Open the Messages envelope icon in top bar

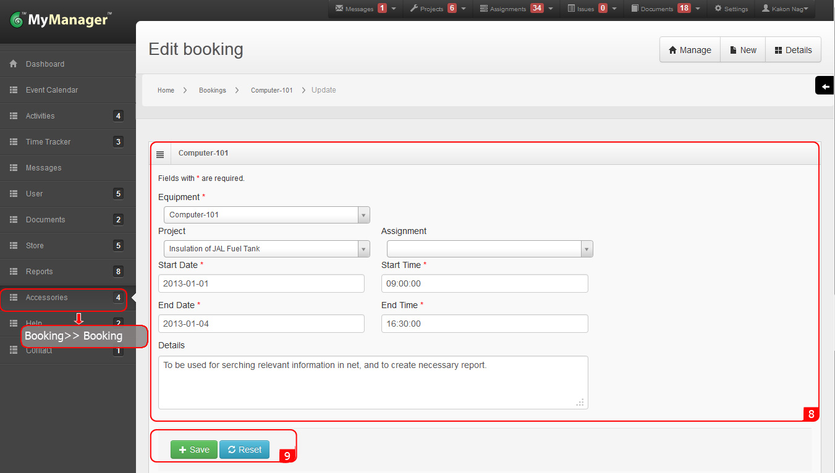tap(340, 9)
